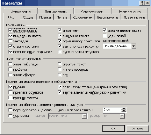Increase style area width with spinner
This screenshot has height=135, width=151.
coord(124,108)
